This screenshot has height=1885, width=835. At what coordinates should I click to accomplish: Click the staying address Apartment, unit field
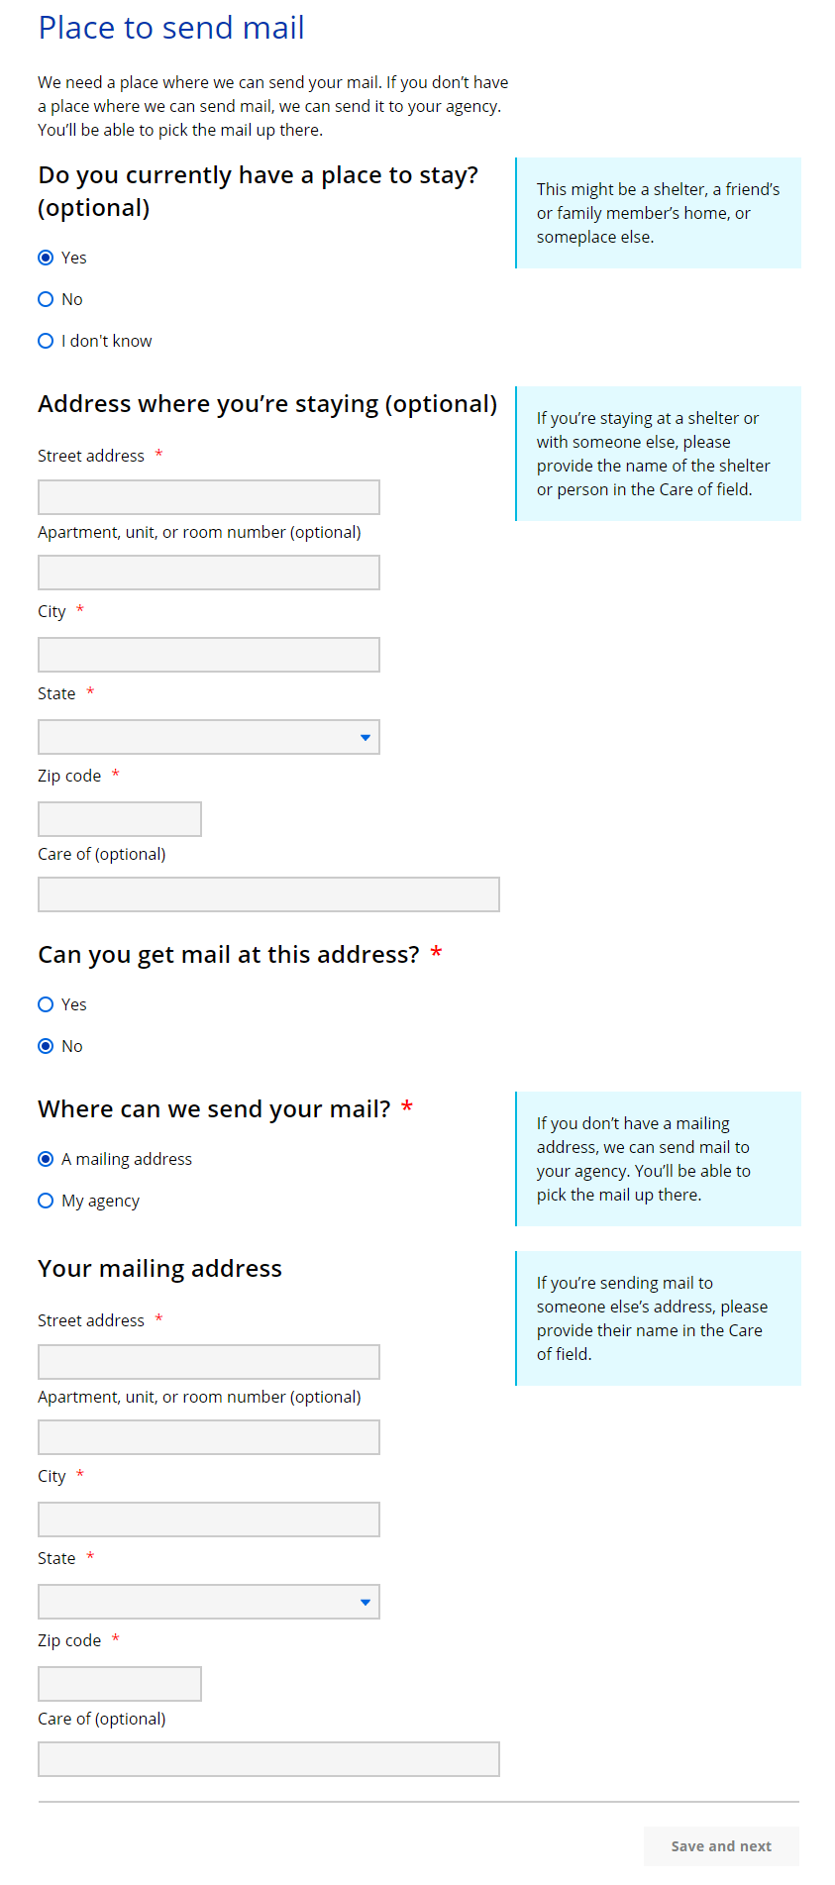tap(209, 573)
